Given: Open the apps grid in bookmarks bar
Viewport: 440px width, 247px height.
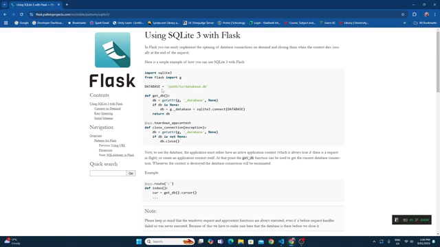Looking at the screenshot, I should (x=6, y=23).
